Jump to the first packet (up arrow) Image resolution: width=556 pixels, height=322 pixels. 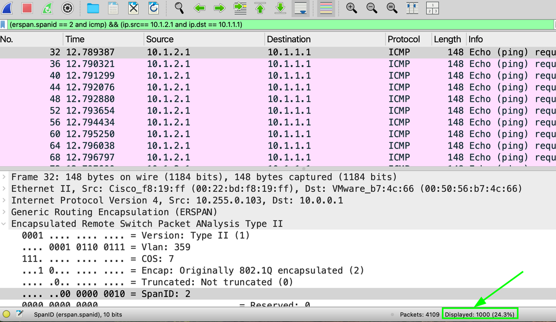[x=260, y=8]
